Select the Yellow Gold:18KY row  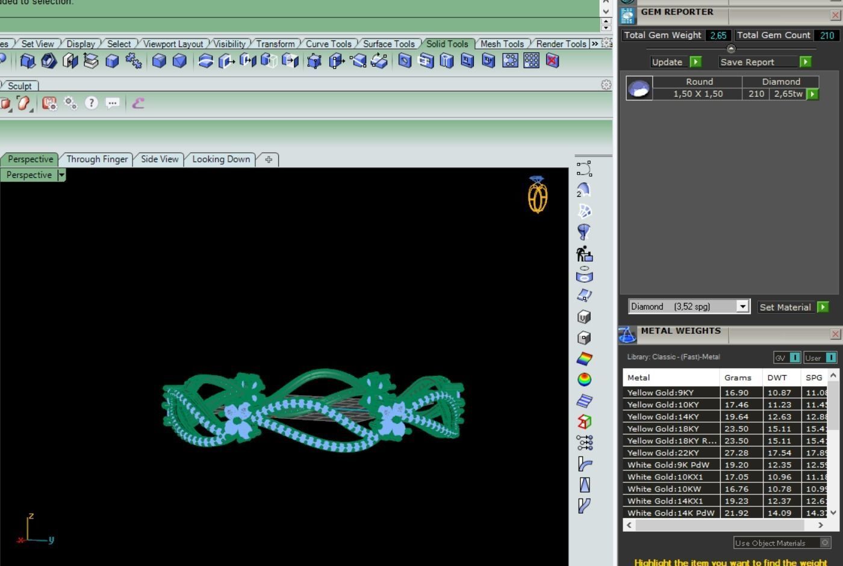click(725, 429)
